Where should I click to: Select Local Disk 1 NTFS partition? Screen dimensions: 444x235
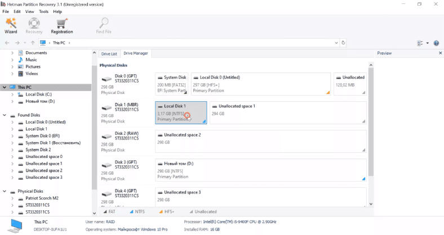click(x=181, y=112)
